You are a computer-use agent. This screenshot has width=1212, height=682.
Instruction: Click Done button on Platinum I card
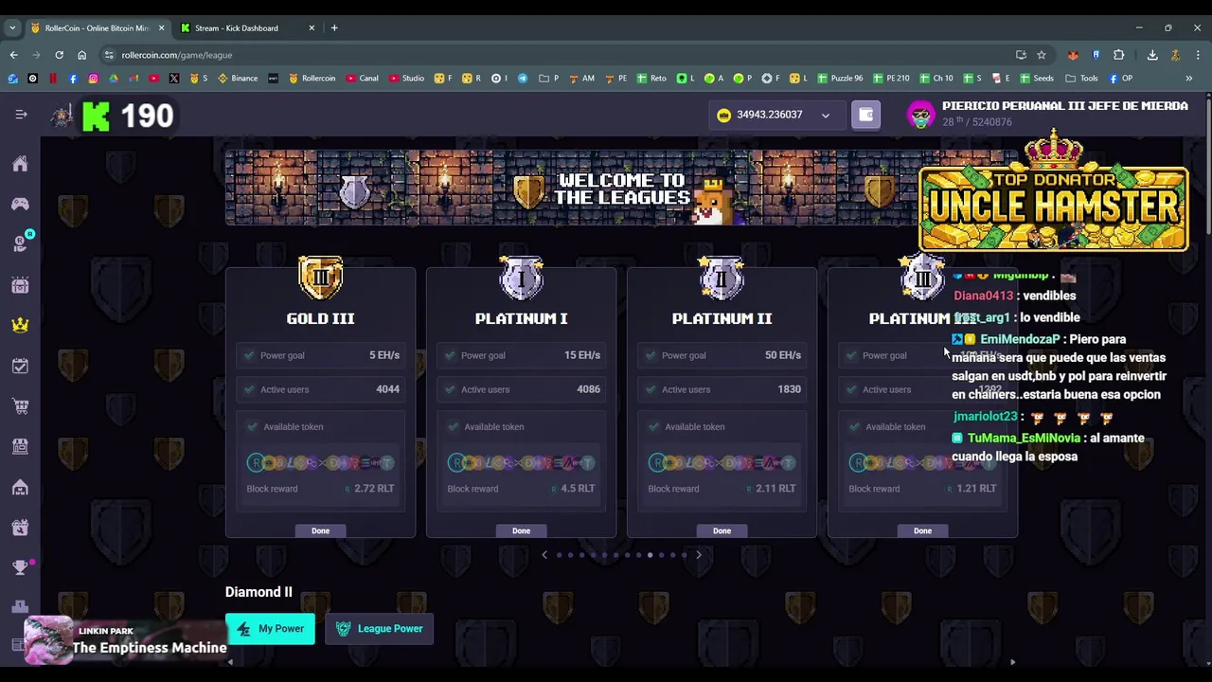click(521, 530)
